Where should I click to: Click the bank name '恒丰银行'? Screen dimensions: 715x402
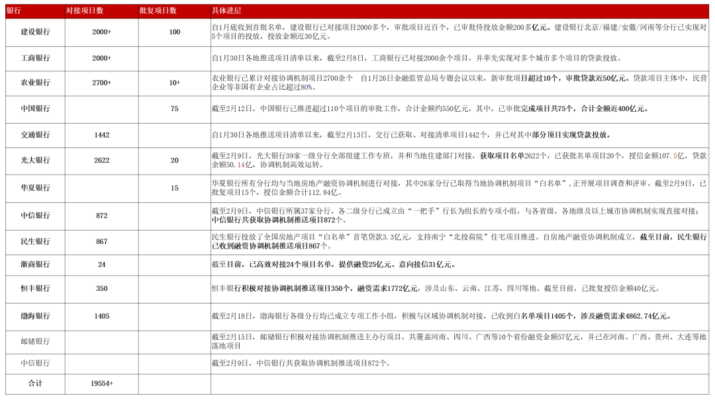tap(35, 289)
